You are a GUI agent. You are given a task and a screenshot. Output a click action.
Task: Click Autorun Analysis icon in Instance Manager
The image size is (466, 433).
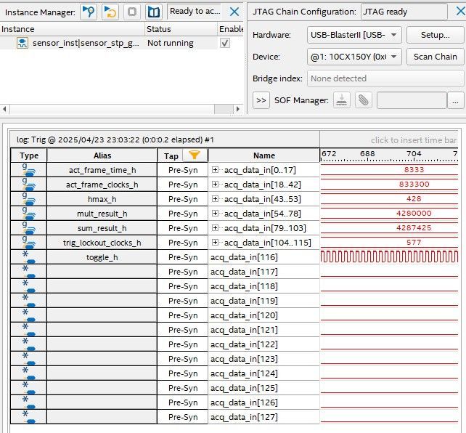point(110,12)
